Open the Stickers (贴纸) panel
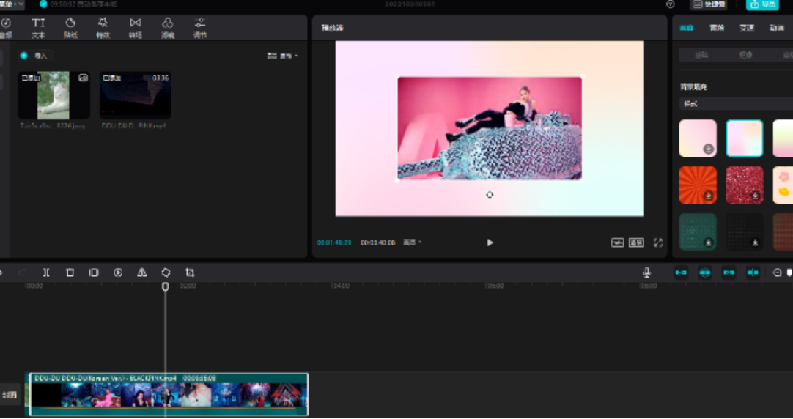The image size is (793, 419). coord(70,28)
